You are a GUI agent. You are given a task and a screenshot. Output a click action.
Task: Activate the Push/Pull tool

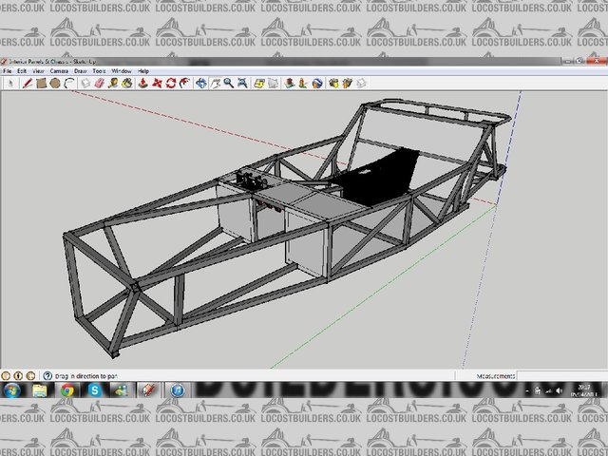pyautogui.click(x=142, y=83)
